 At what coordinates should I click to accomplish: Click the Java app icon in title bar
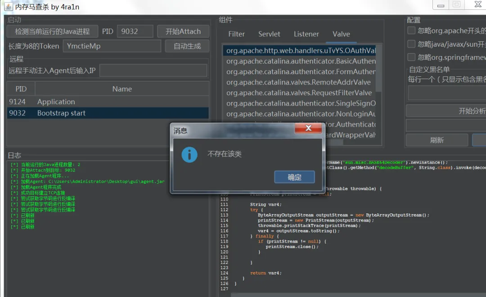[9, 6]
